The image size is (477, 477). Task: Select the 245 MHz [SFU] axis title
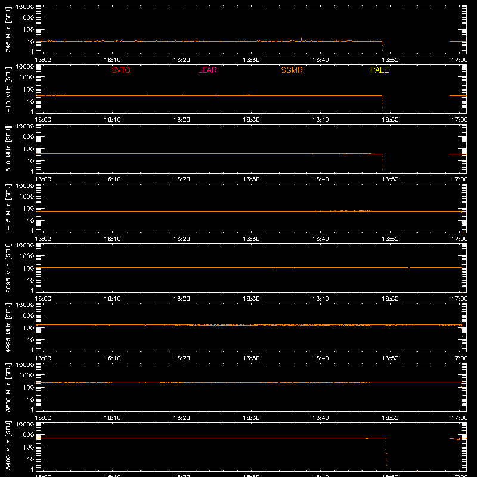(8, 30)
